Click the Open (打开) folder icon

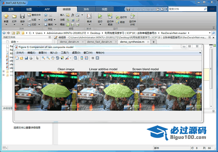click(14, 16)
